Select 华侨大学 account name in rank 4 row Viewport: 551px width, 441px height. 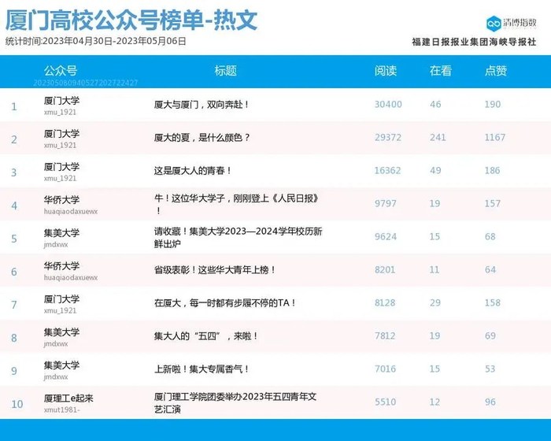[x=61, y=200]
